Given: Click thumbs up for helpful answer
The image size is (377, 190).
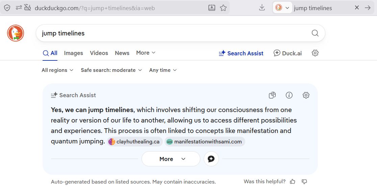Looking at the screenshot, I should (292, 182).
